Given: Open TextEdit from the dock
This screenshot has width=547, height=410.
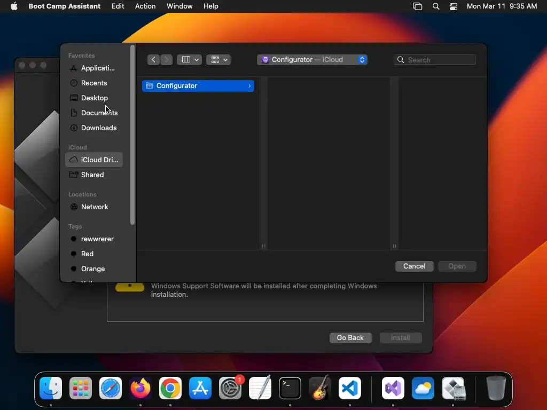Looking at the screenshot, I should [x=260, y=388].
